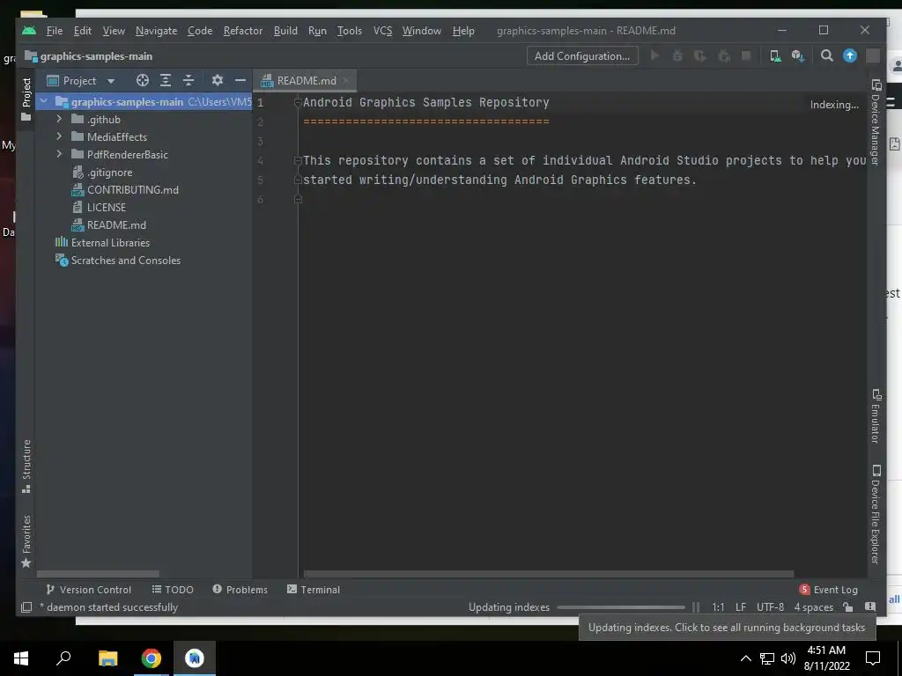Click the Debug bug icon in toolbar
Viewport: 902px width, 676px height.
tap(677, 55)
